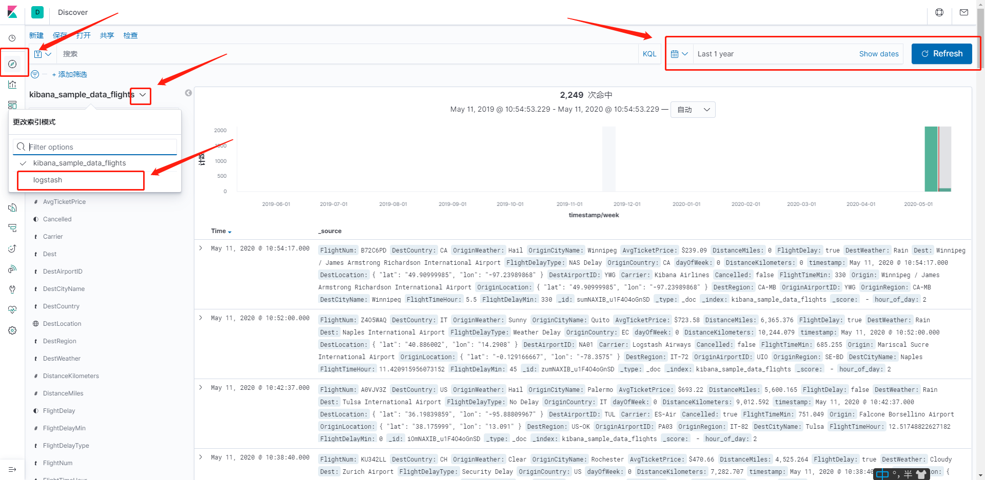Select the AvgTicketPrice field

tap(64, 202)
